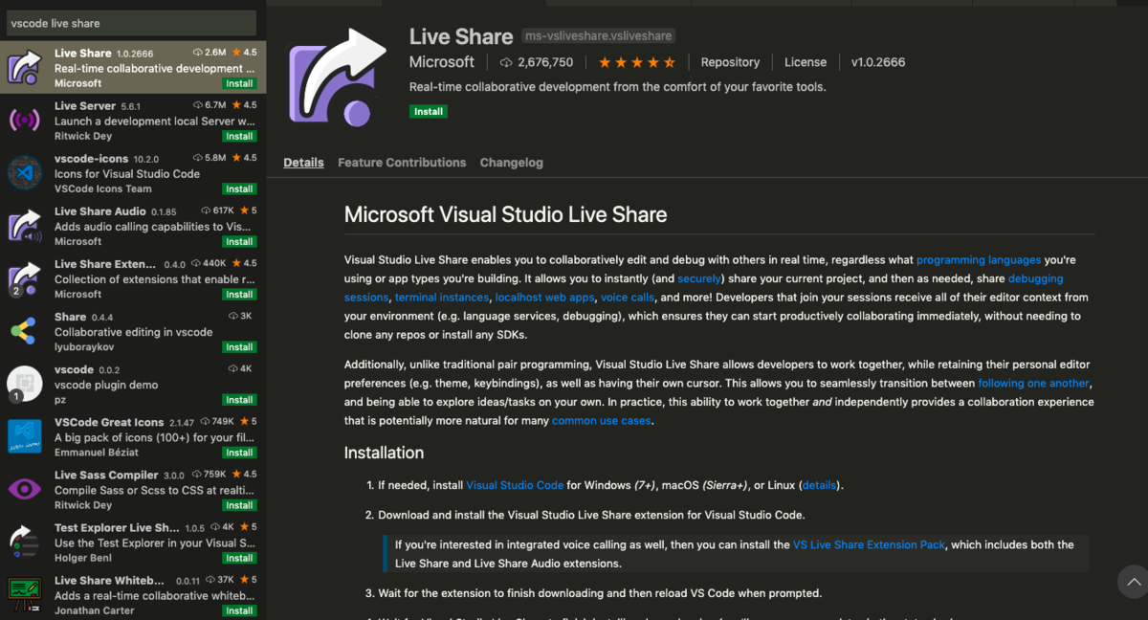Open the securely link

[701, 278]
